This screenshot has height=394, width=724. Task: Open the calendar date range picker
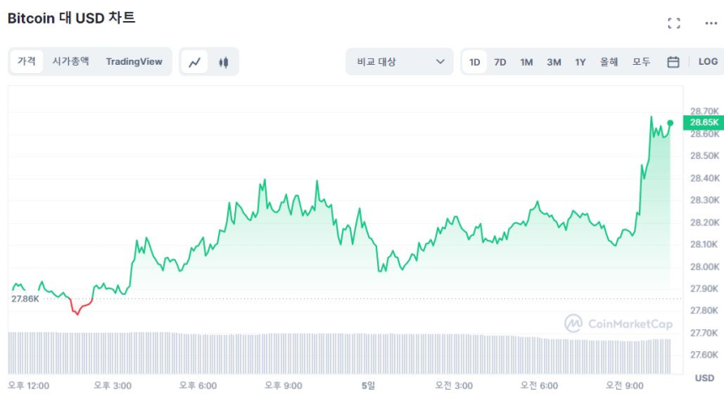click(x=673, y=61)
